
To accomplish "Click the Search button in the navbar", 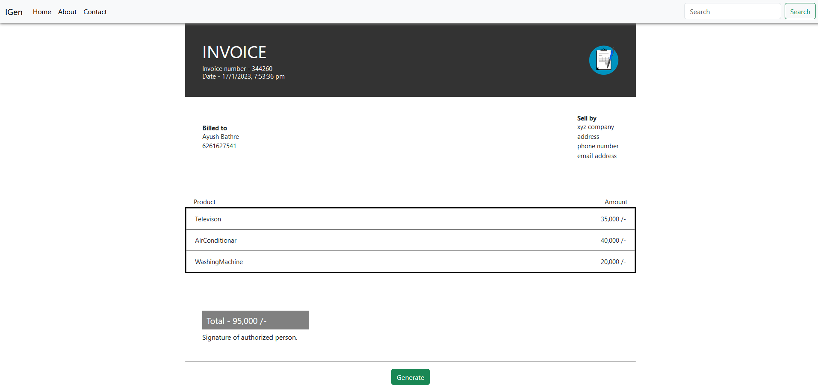I will pyautogui.click(x=799, y=11).
